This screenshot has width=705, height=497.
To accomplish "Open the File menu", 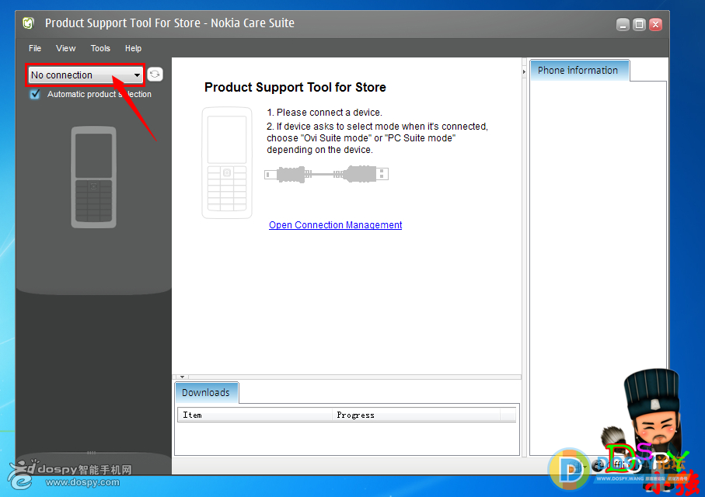I will [35, 48].
